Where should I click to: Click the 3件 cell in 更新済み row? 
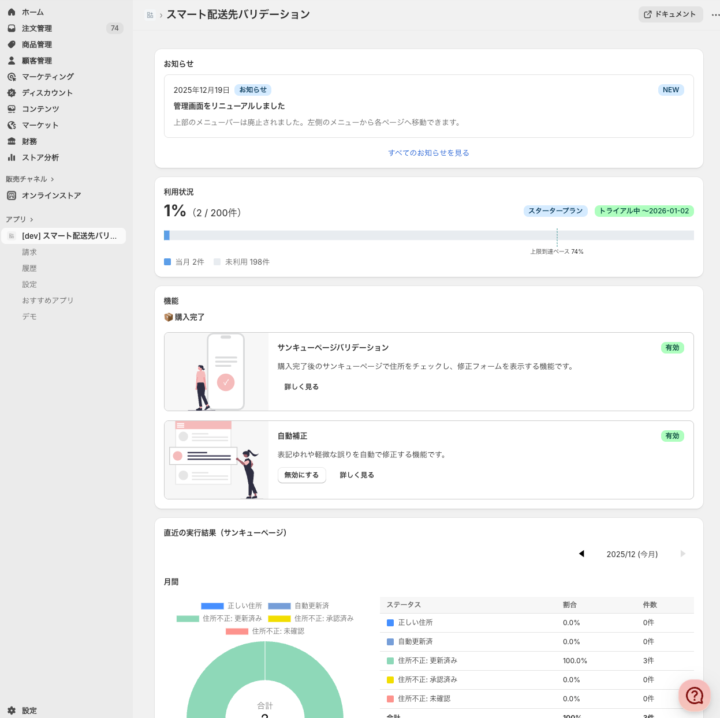tap(648, 661)
